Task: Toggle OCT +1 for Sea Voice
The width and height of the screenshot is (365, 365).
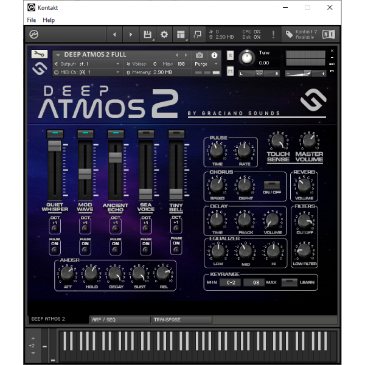Action: click(146, 228)
